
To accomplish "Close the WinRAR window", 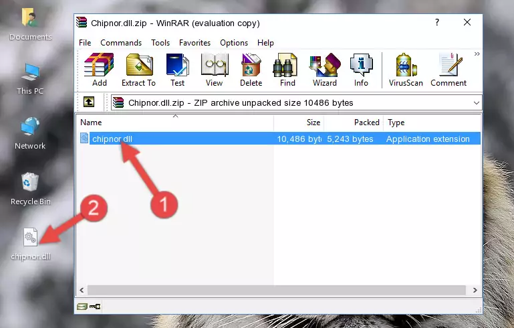I will pos(467,22).
